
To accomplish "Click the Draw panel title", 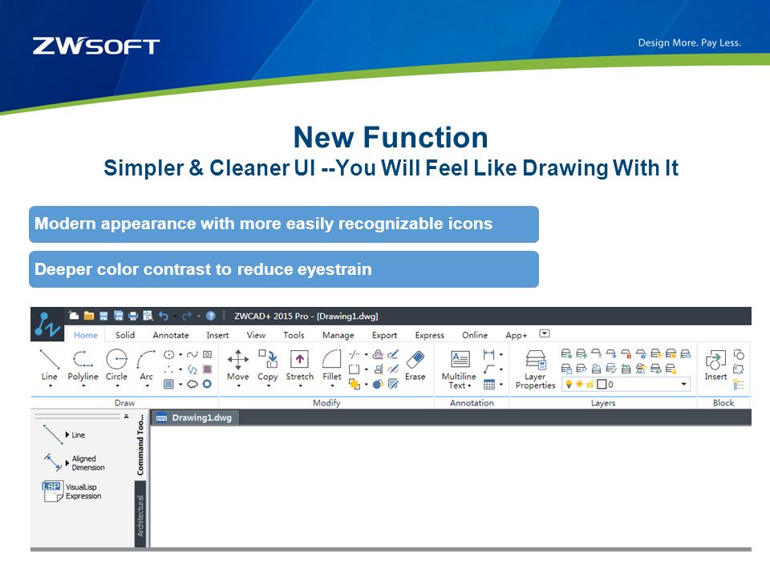I will pyautogui.click(x=124, y=403).
